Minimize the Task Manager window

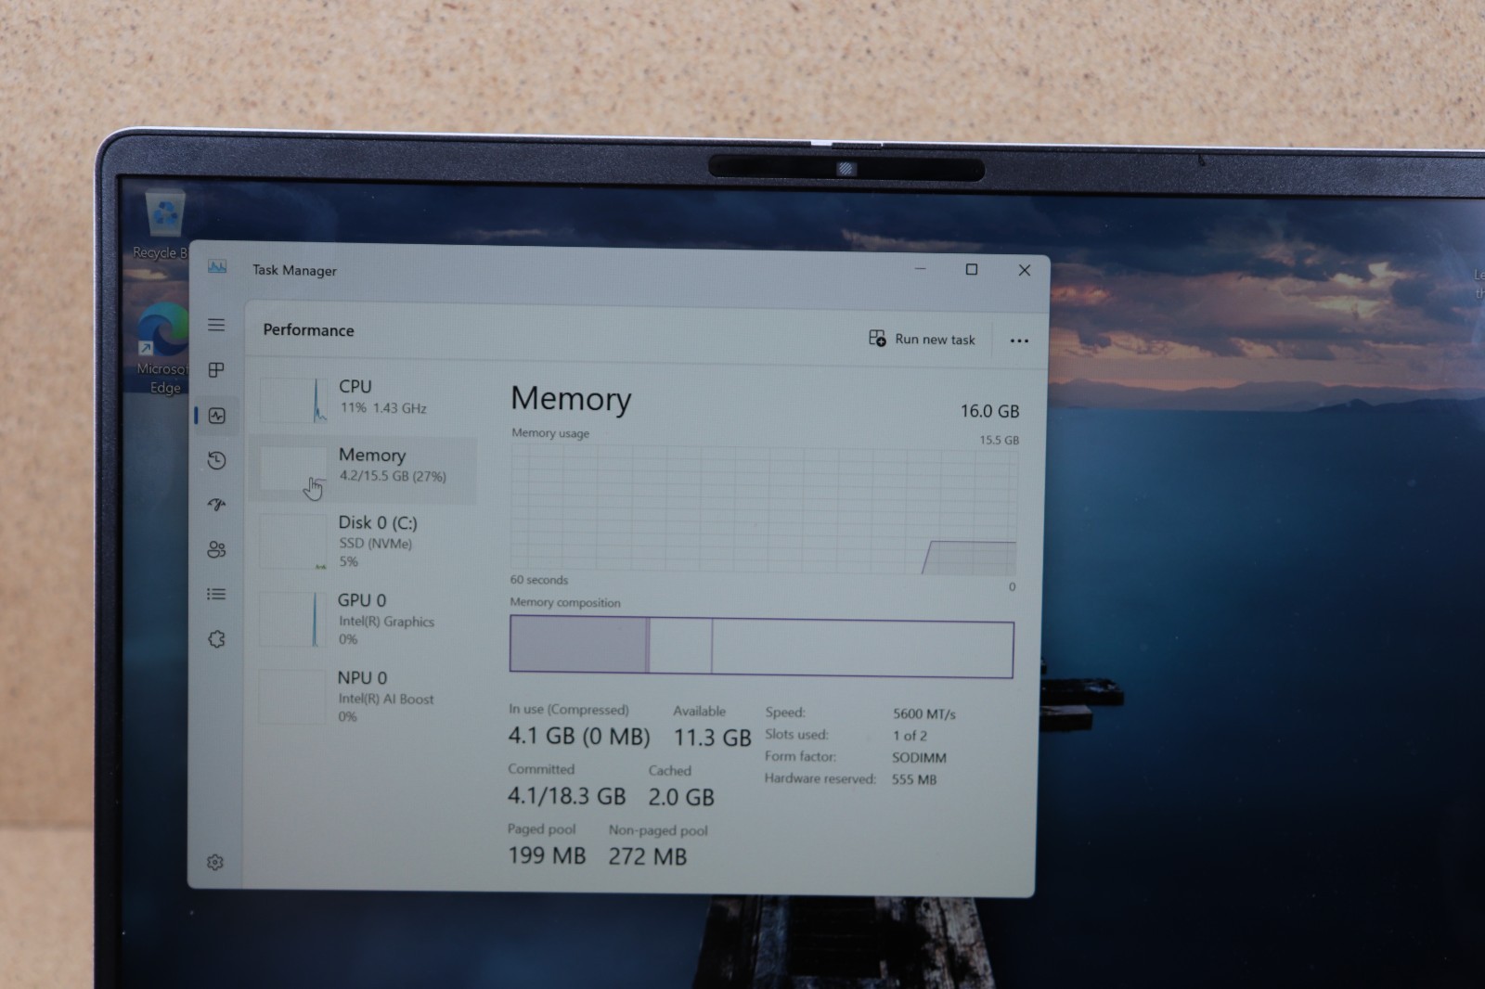[x=921, y=269]
